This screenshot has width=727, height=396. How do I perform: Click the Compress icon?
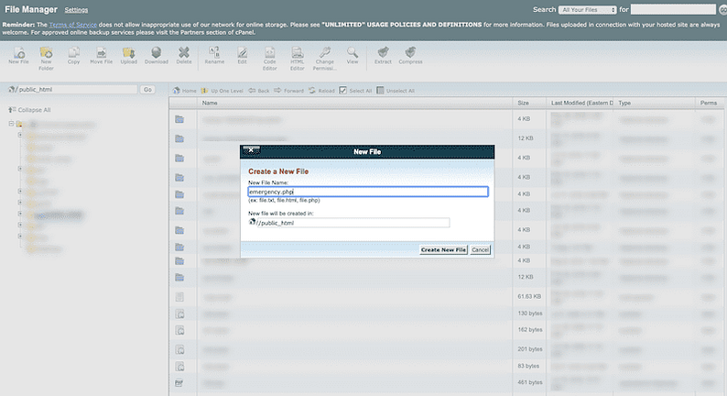click(x=410, y=55)
